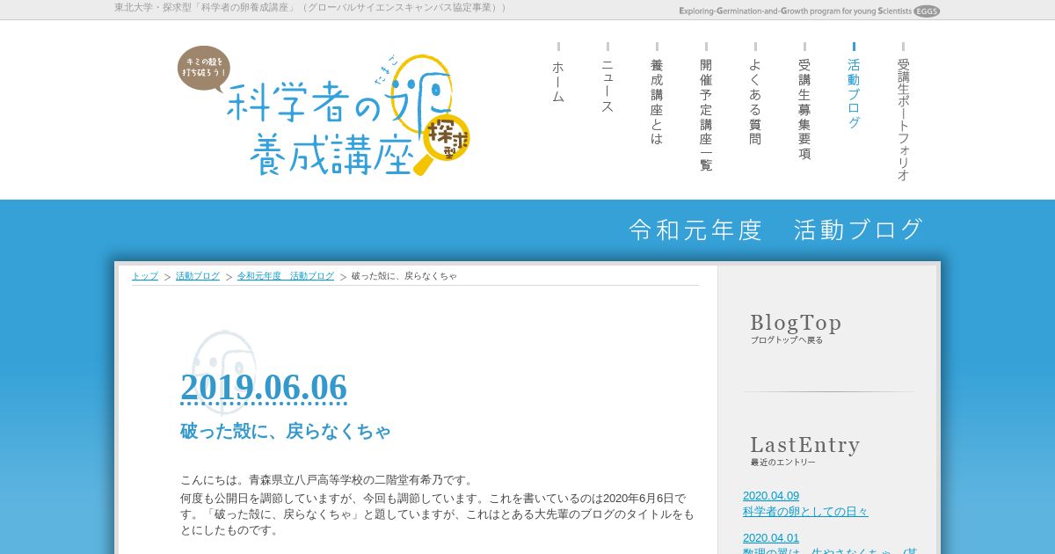Image resolution: width=1055 pixels, height=554 pixels.
Task: Click paragraph starting こんにちは。青森県立八戸高等学校
Action: click(327, 480)
